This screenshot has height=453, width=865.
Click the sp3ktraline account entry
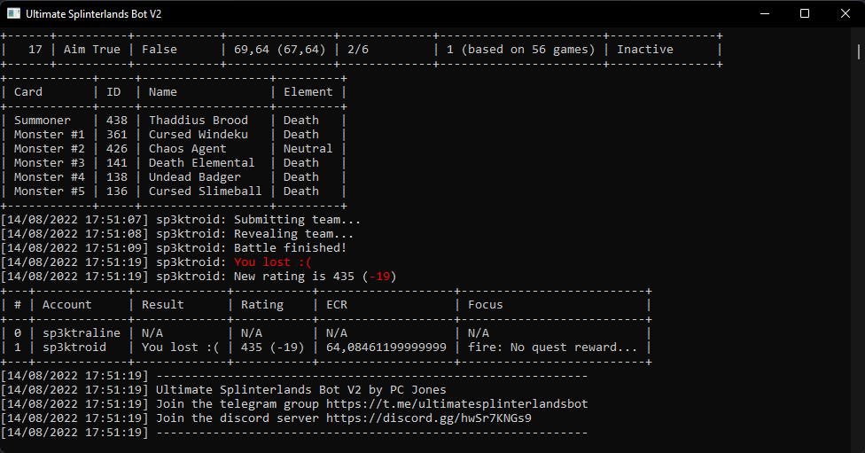(x=82, y=333)
